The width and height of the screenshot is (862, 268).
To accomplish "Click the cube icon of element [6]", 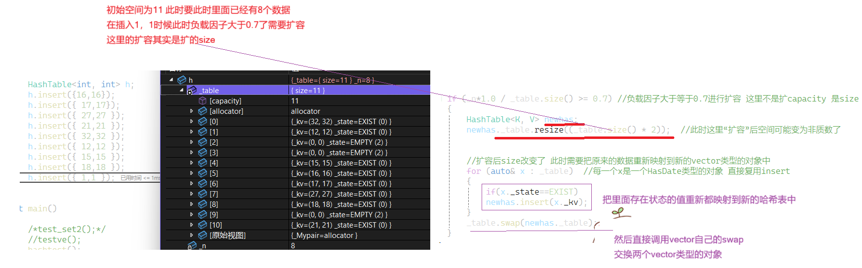I will [203, 183].
